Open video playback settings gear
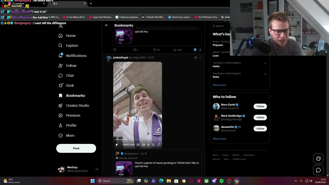Image resolution: width=329 pixels, height=185 pixels. pos(148,145)
